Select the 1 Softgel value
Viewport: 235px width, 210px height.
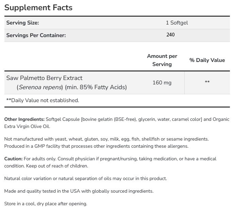click(x=177, y=23)
